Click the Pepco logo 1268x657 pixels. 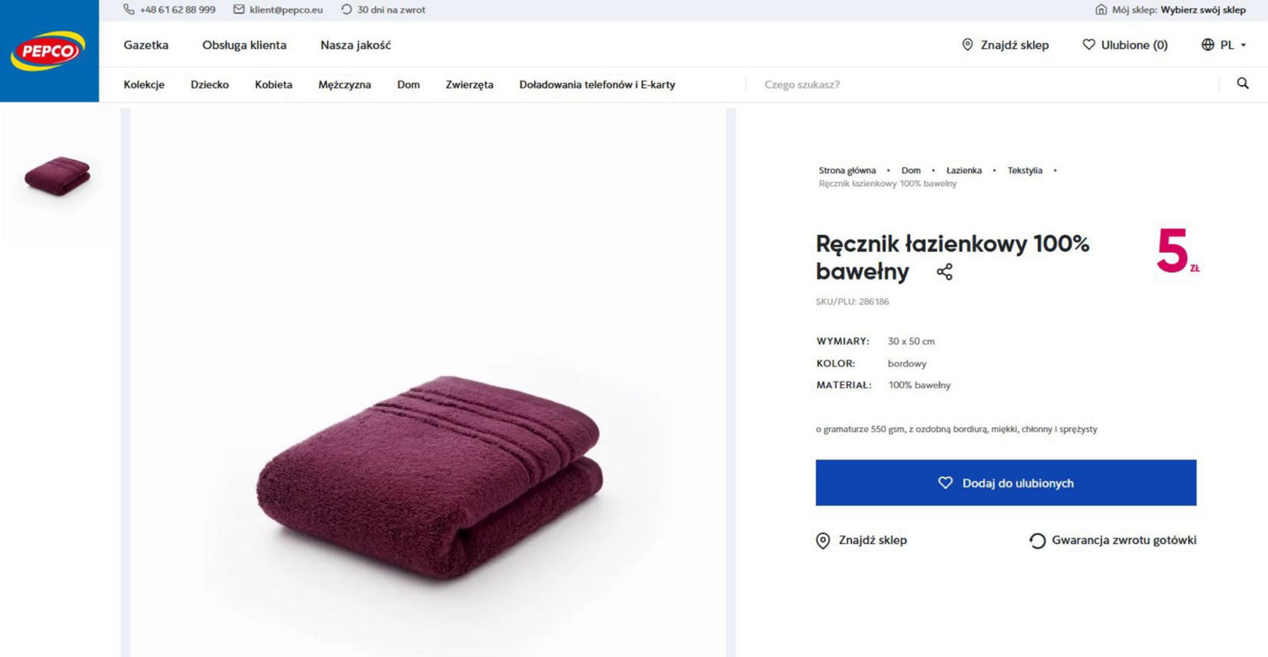(x=49, y=51)
